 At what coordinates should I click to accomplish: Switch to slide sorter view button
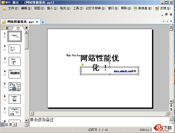pos(6,124)
